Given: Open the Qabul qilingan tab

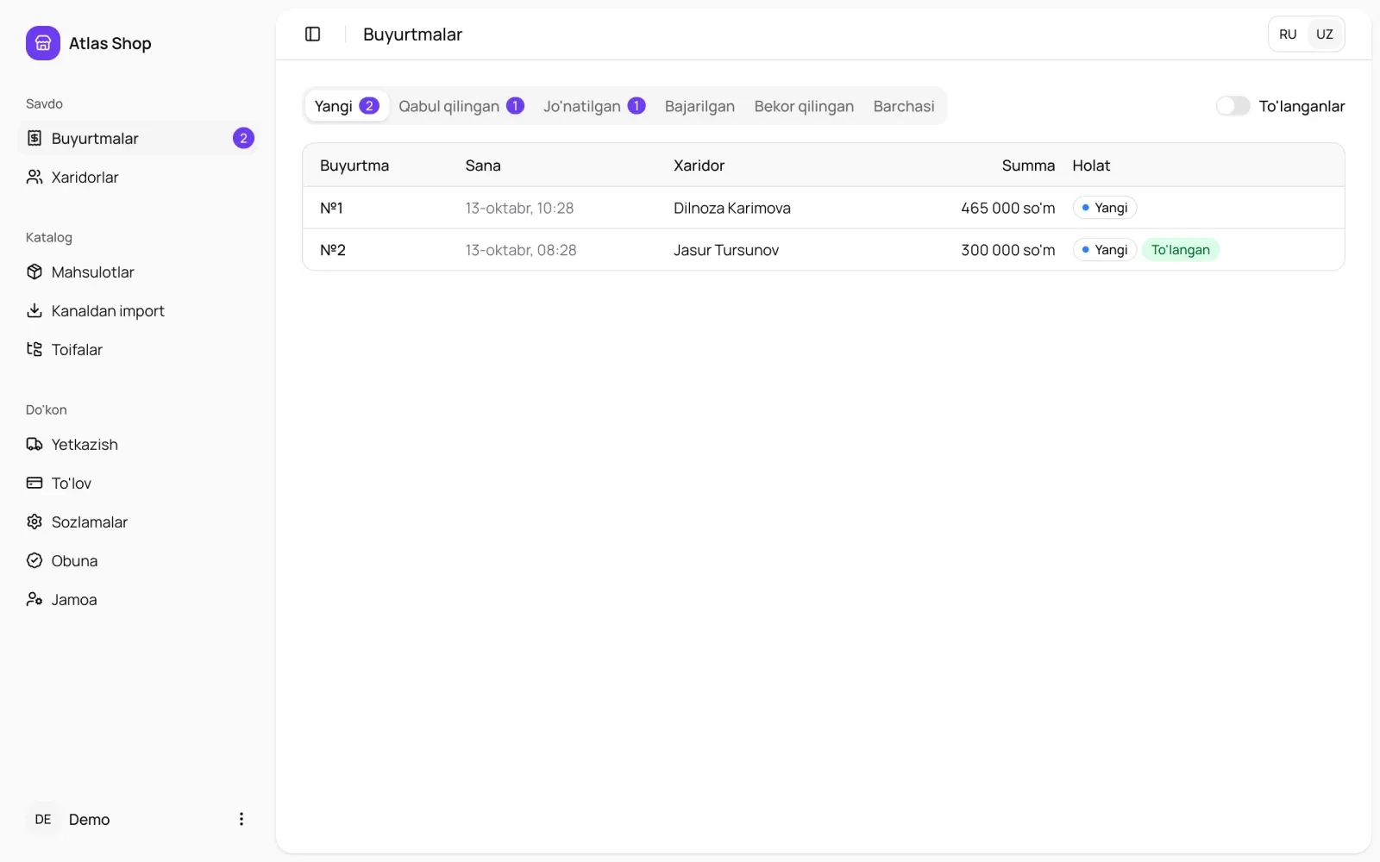Looking at the screenshot, I should [461, 106].
